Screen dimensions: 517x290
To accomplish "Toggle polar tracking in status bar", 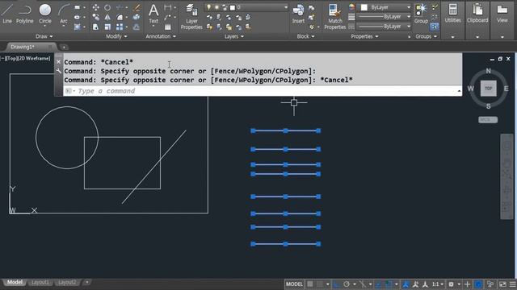I will point(347,284).
